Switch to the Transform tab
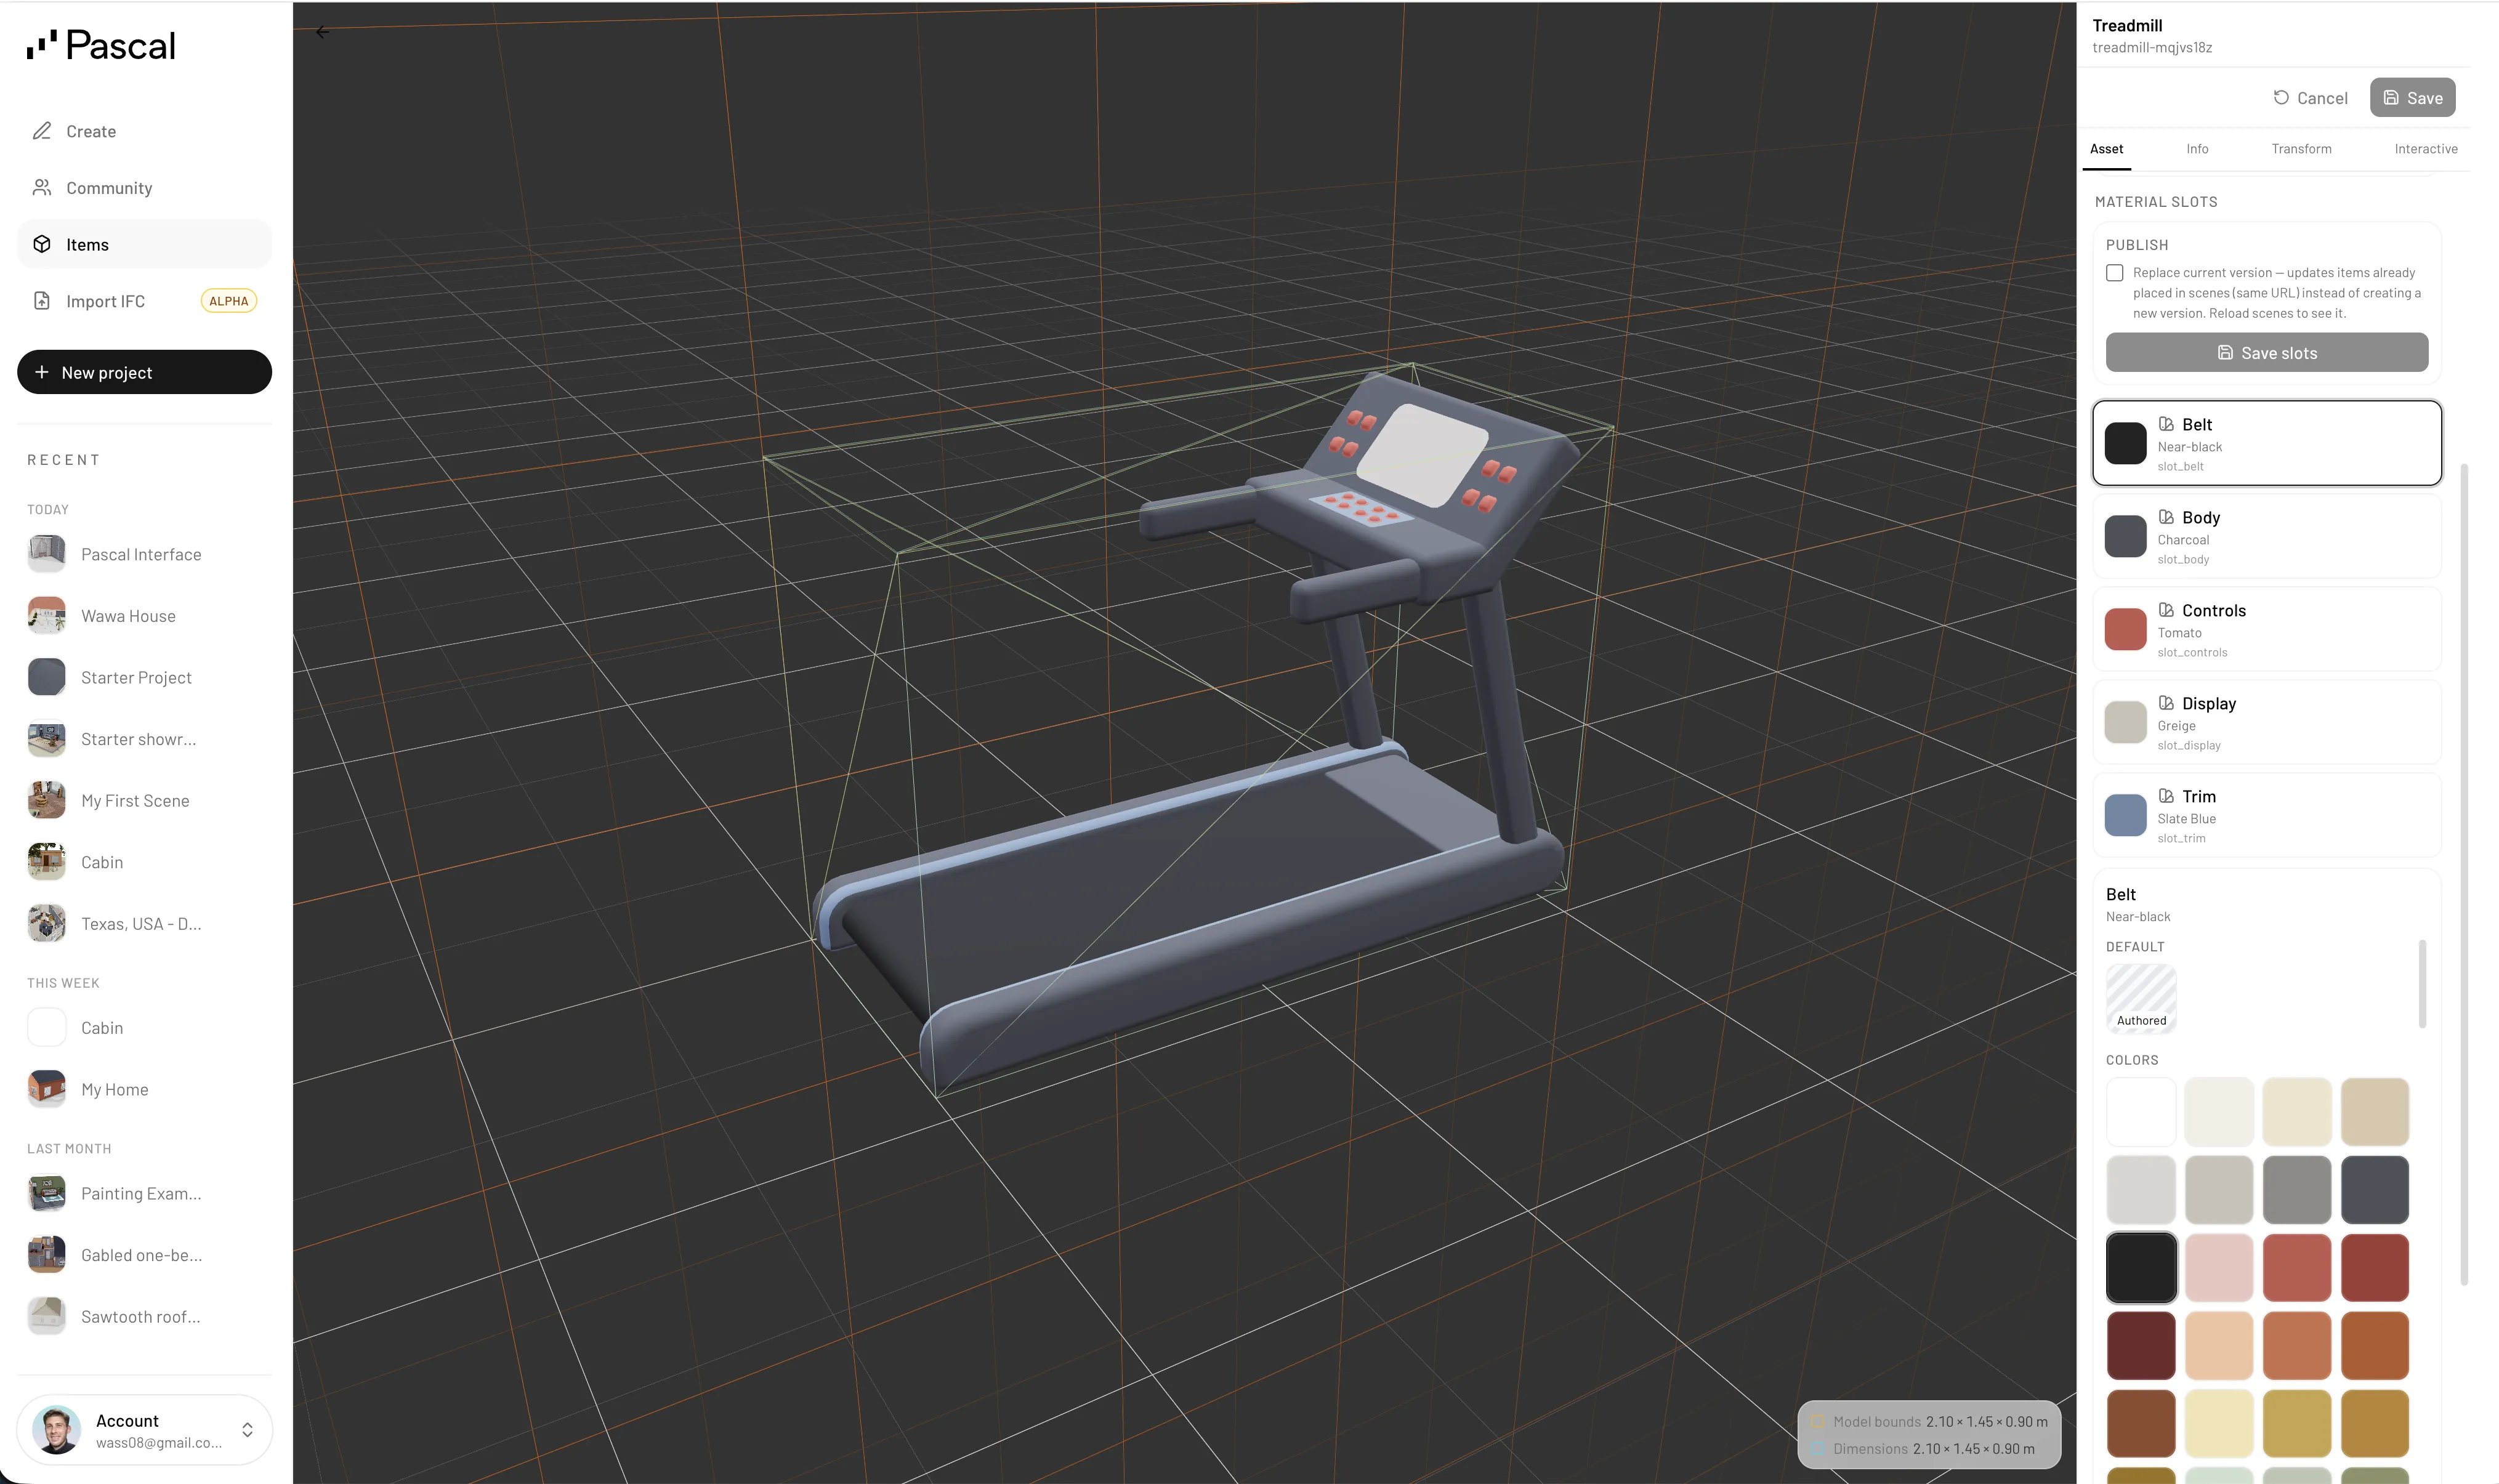Image resolution: width=2499 pixels, height=1484 pixels. [x=2301, y=149]
